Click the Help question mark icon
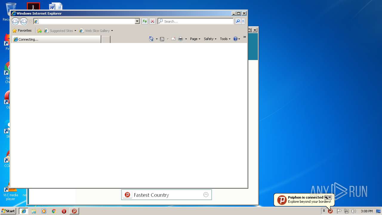This screenshot has height=215, width=382. (x=235, y=39)
